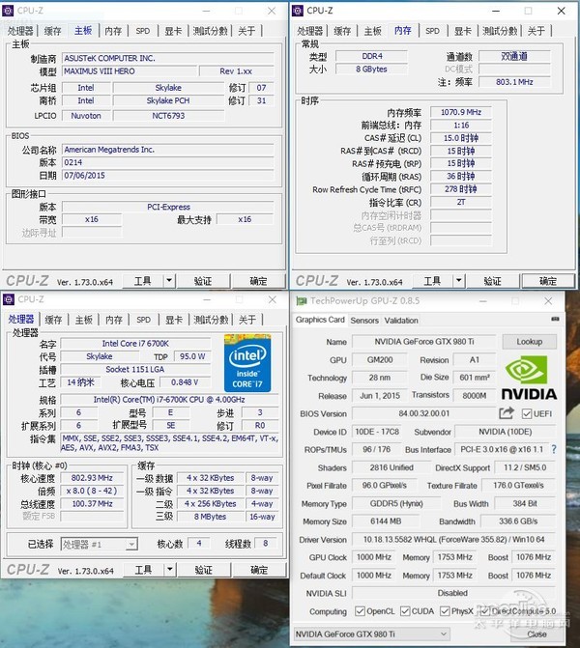Toggle the UEFI checkbox in GPU-Z

[526, 413]
